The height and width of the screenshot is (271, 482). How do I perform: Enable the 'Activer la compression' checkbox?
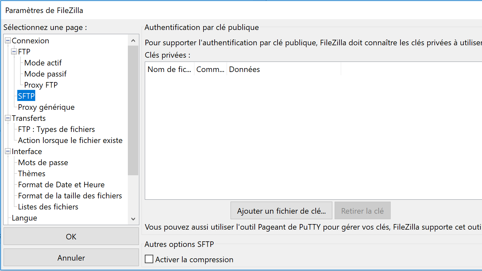[149, 259]
